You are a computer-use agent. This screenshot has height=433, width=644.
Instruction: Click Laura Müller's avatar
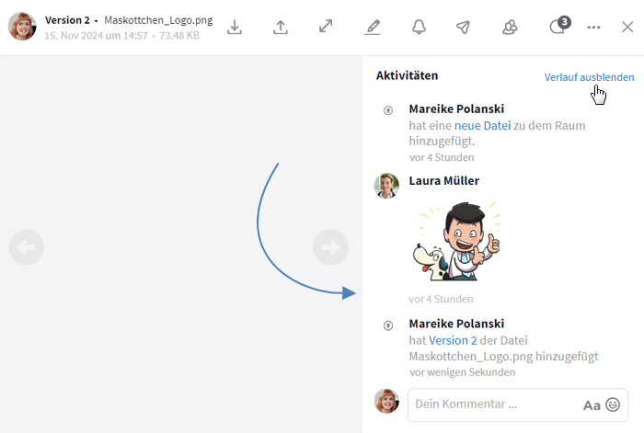386,186
